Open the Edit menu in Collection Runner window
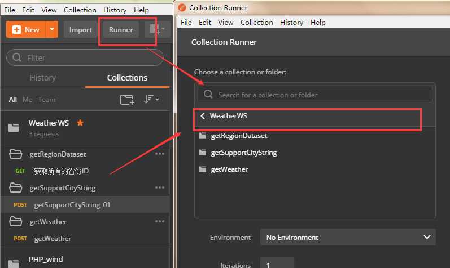The image size is (450, 268). pos(205,23)
